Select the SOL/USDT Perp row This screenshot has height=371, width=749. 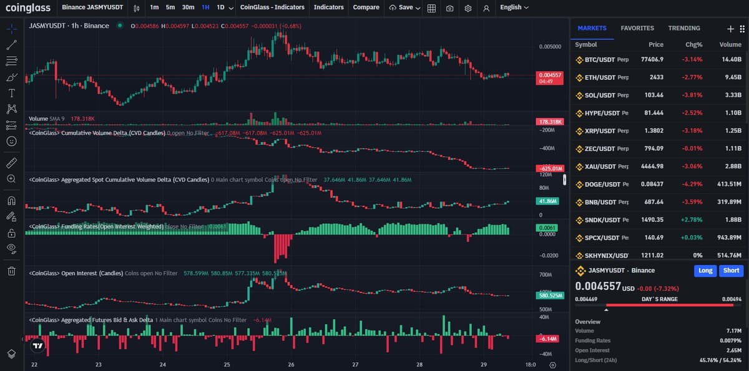658,95
